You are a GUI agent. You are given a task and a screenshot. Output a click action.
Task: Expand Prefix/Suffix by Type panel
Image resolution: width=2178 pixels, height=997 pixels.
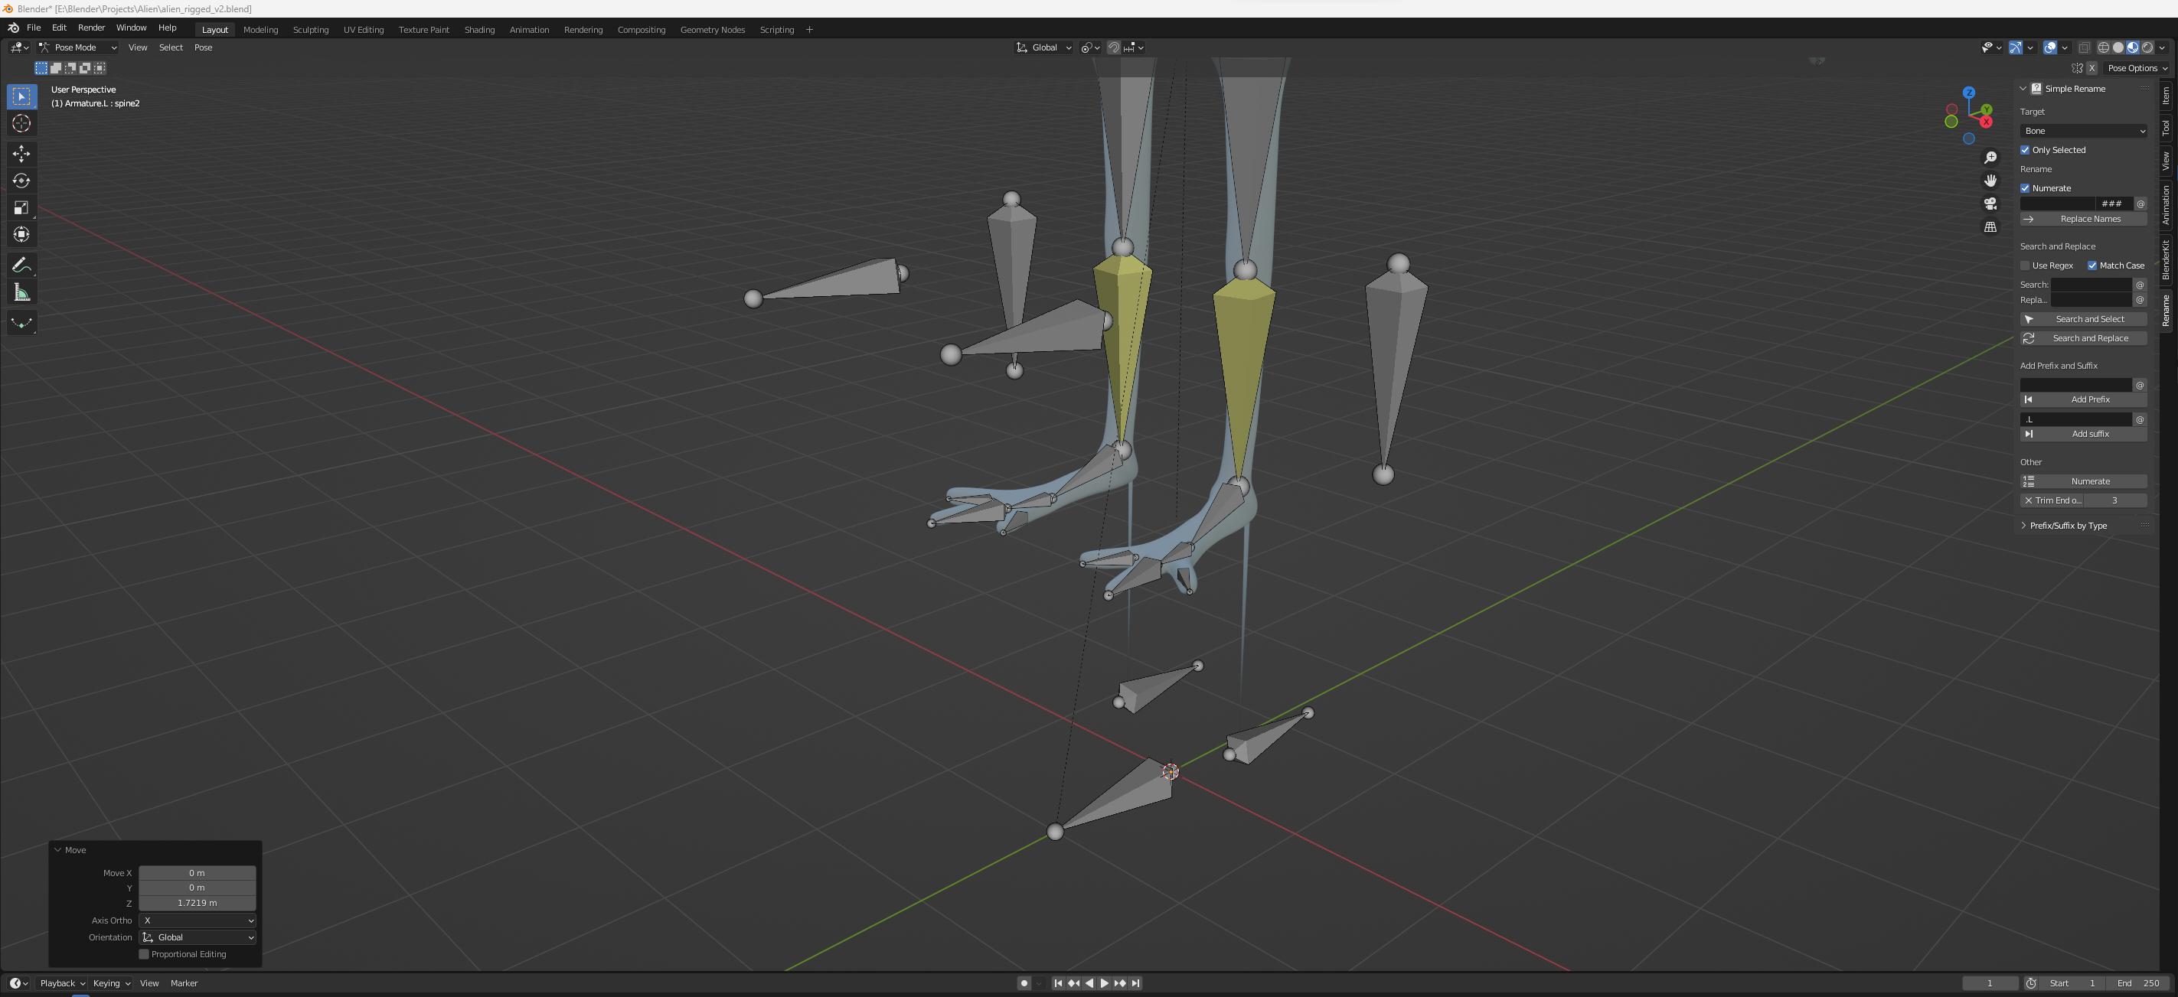(2067, 526)
